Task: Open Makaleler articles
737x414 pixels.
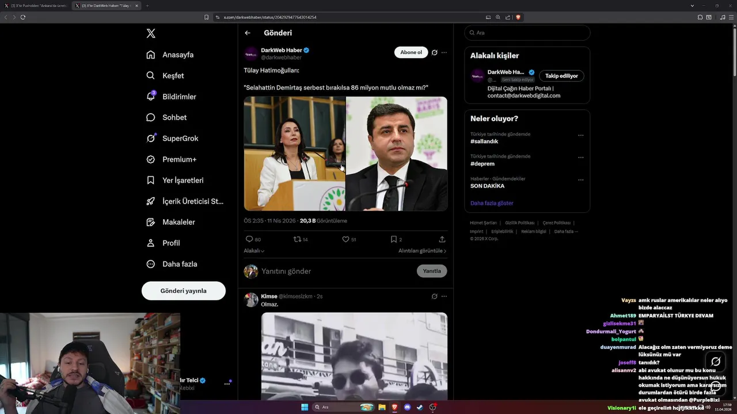Action: [170, 222]
